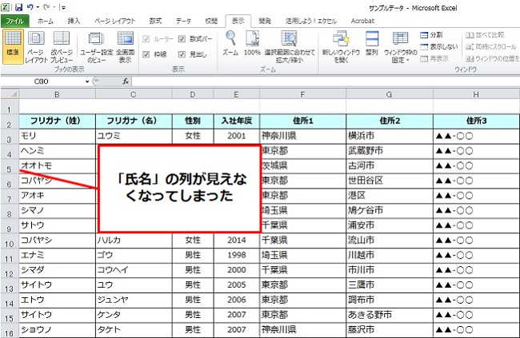Undo last action in quick access toolbar
520x338 pixels.
(x=30, y=7)
